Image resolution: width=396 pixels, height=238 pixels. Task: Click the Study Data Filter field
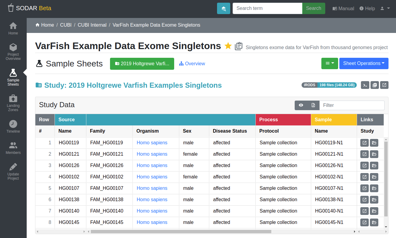click(352, 105)
